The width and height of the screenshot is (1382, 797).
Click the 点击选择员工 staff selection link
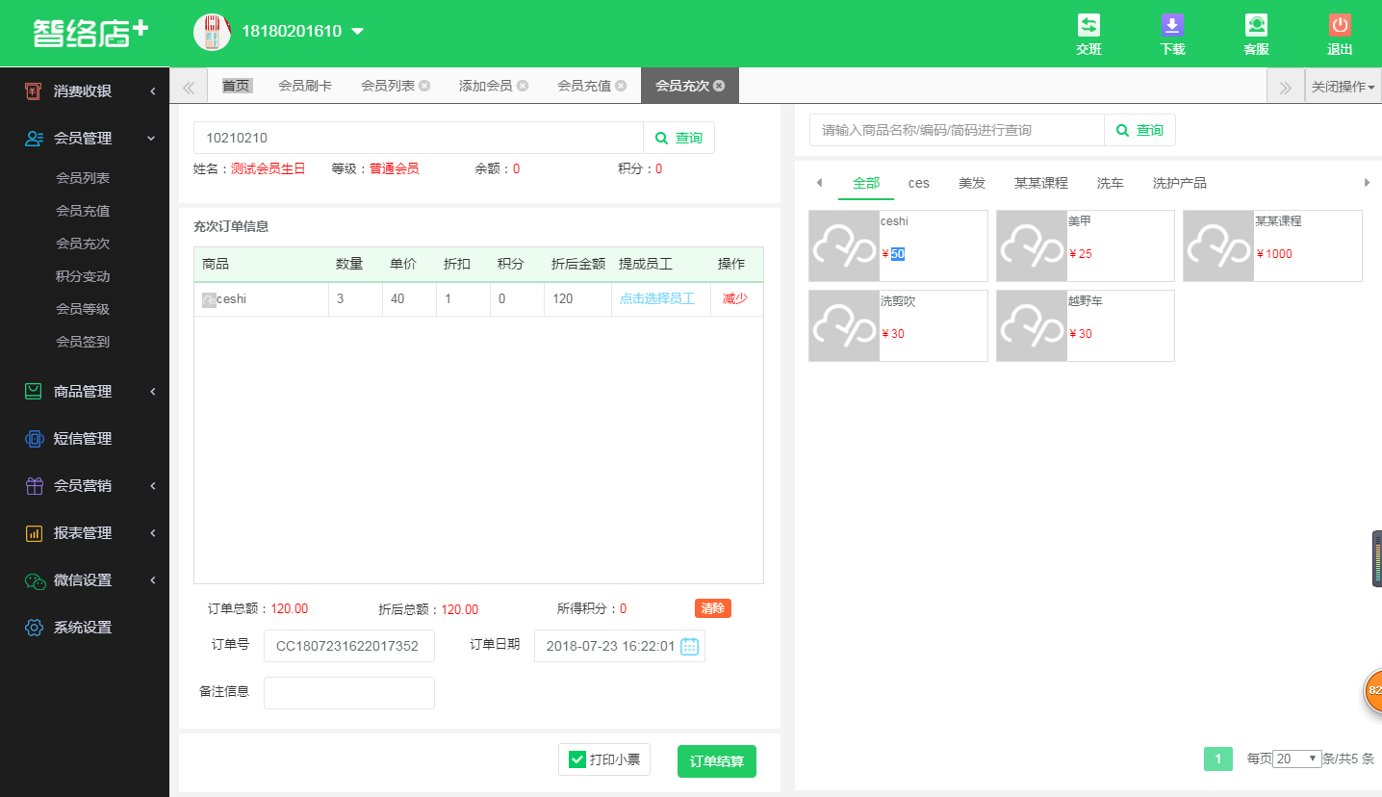(659, 298)
